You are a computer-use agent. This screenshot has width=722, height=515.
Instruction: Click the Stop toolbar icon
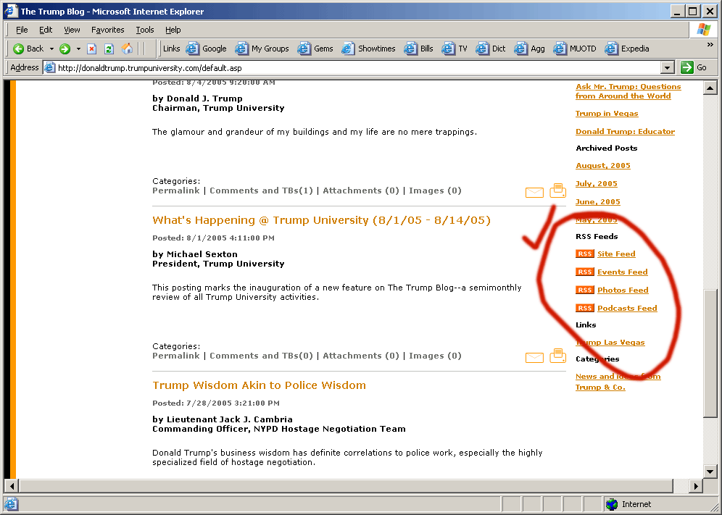(92, 49)
